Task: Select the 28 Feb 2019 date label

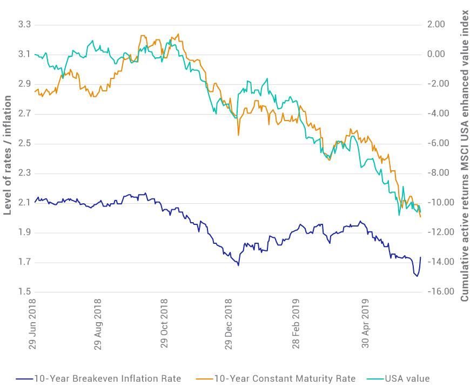Action: [x=296, y=325]
